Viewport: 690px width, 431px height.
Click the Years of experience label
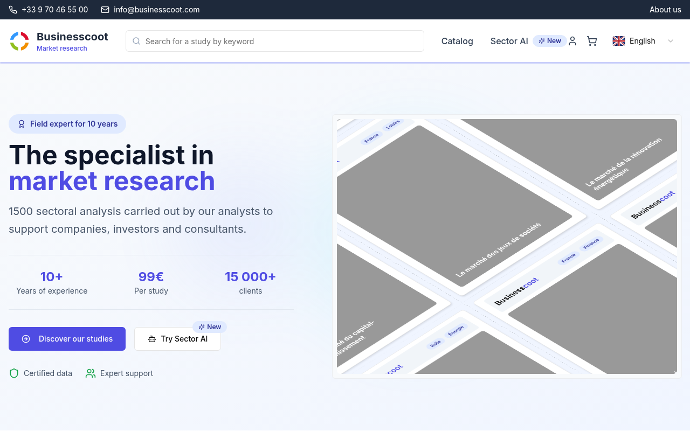pyautogui.click(x=52, y=291)
